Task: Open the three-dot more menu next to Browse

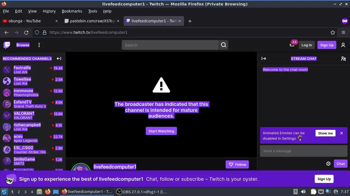Action: (x=39, y=45)
